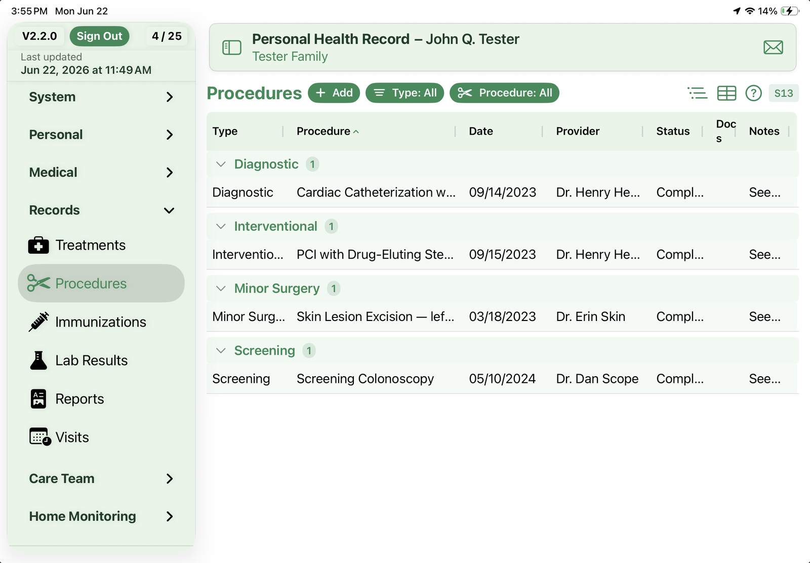The width and height of the screenshot is (810, 563).
Task: Open the Skin Lesion Excision row
Action: [503, 317]
